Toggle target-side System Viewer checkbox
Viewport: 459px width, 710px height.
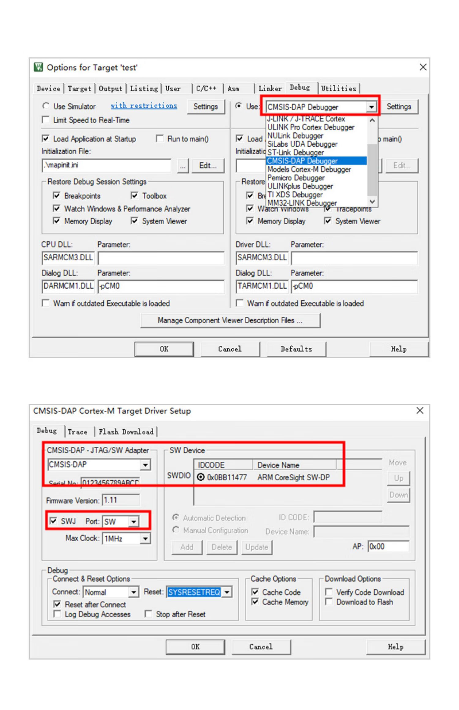pyautogui.click(x=328, y=221)
